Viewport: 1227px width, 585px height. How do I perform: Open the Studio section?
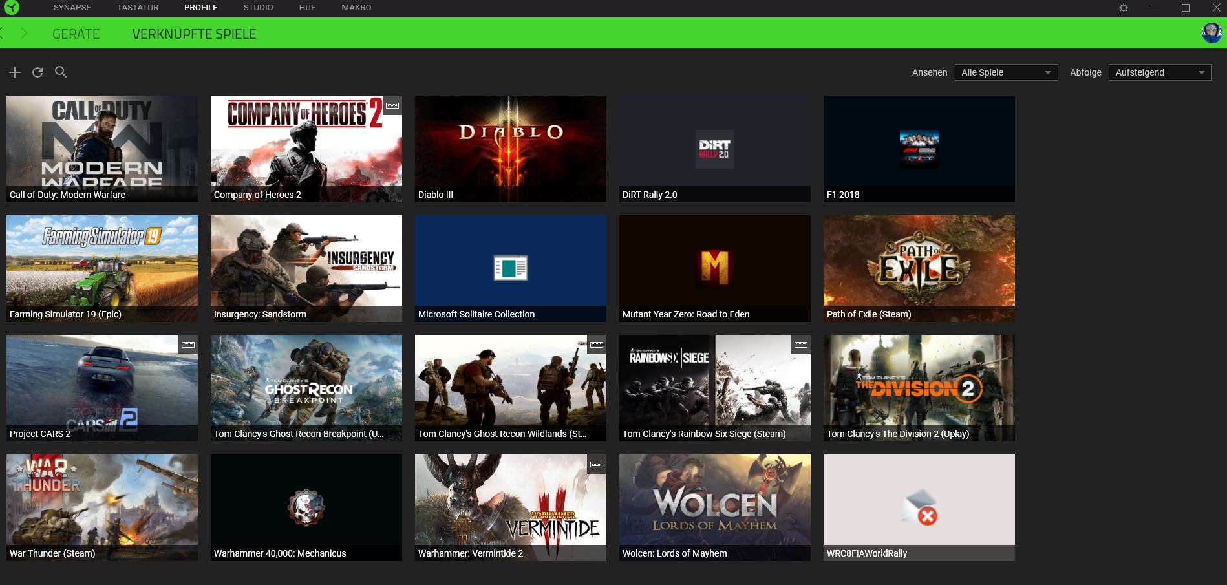click(x=258, y=8)
